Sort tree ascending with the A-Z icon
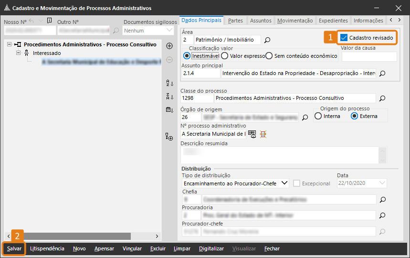 169,83
